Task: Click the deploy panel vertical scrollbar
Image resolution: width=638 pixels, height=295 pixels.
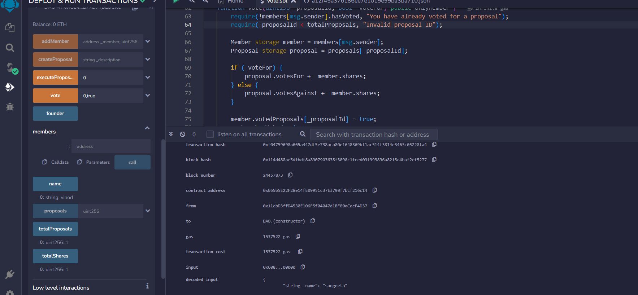Action: pos(163,209)
